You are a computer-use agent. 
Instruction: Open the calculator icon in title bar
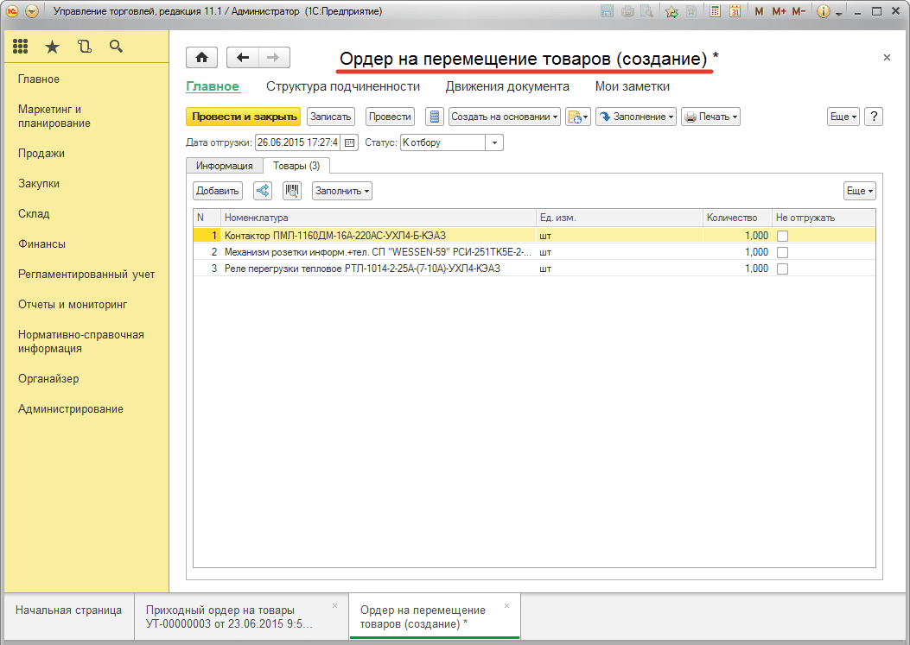[715, 11]
